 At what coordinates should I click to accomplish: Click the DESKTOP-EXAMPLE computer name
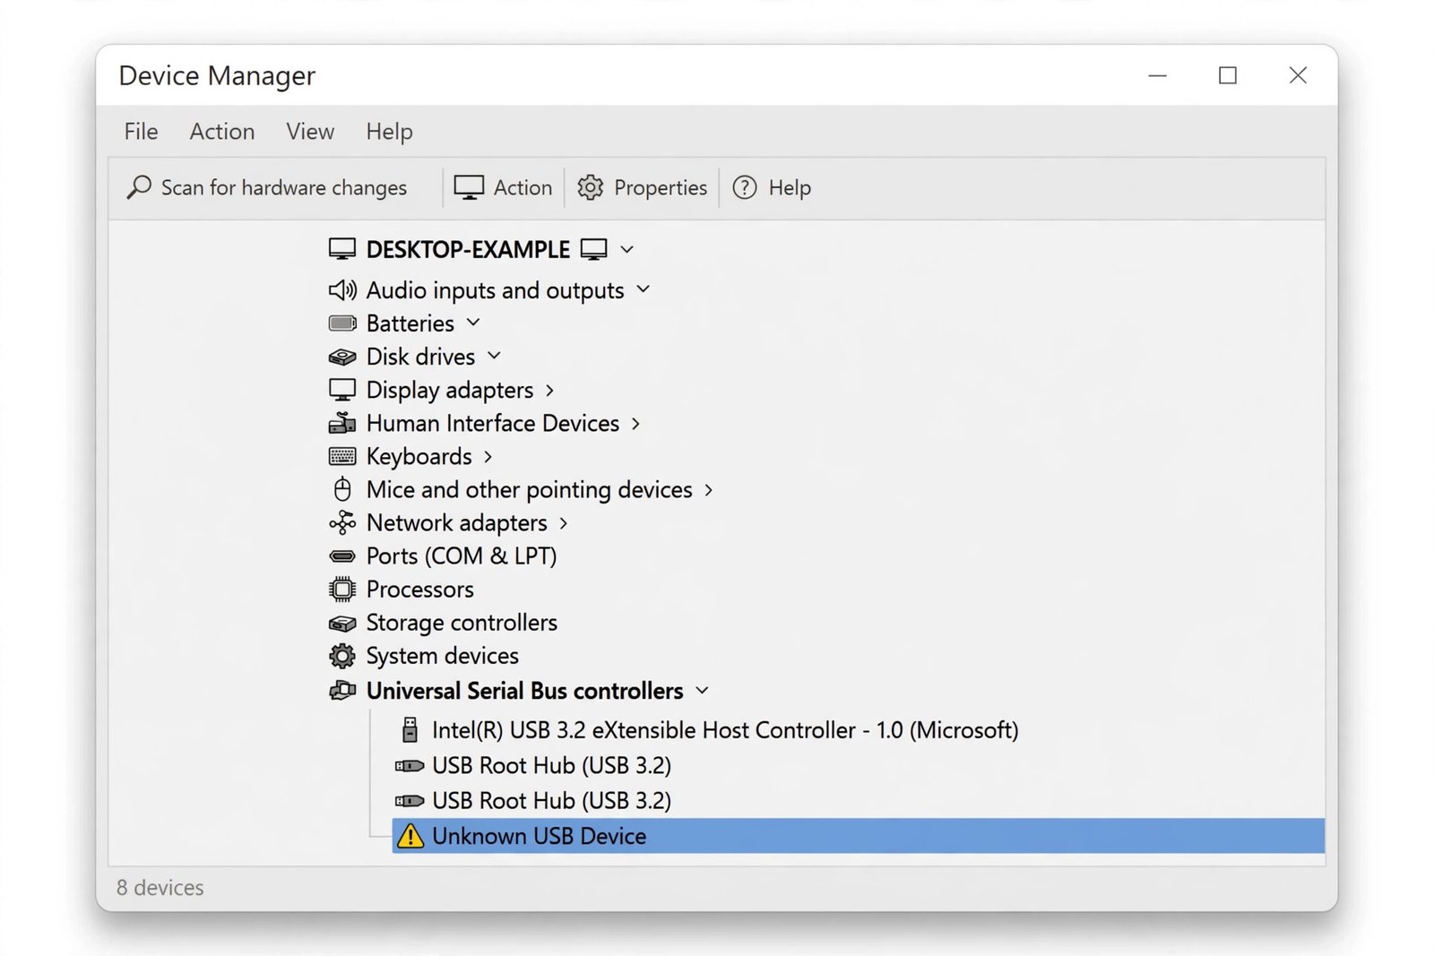[x=468, y=249]
